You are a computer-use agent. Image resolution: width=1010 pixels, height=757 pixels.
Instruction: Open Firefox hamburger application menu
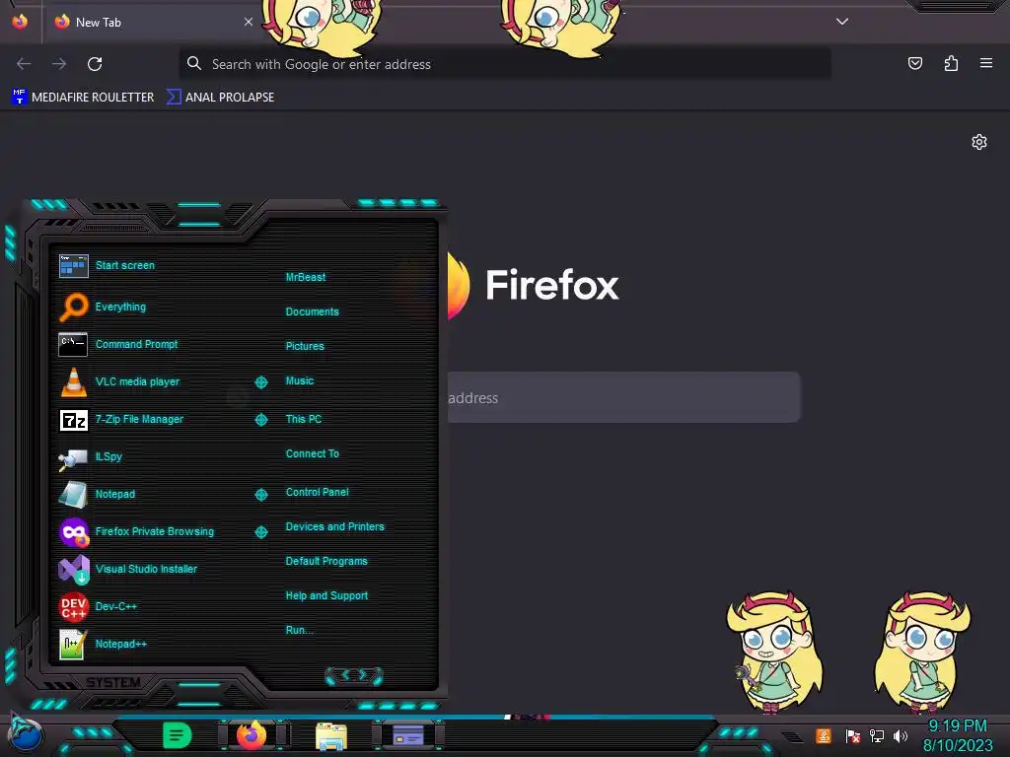[x=986, y=63]
